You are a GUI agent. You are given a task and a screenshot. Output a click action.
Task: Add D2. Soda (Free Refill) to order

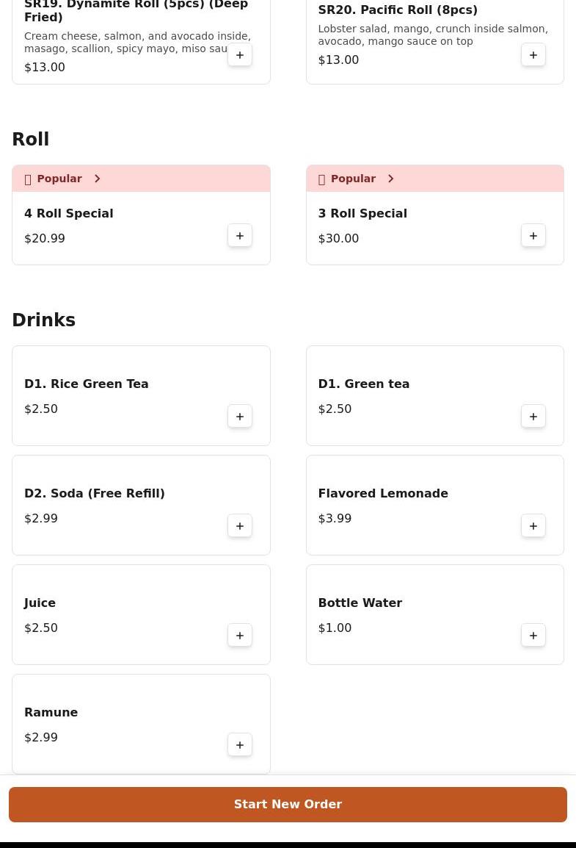click(x=240, y=526)
